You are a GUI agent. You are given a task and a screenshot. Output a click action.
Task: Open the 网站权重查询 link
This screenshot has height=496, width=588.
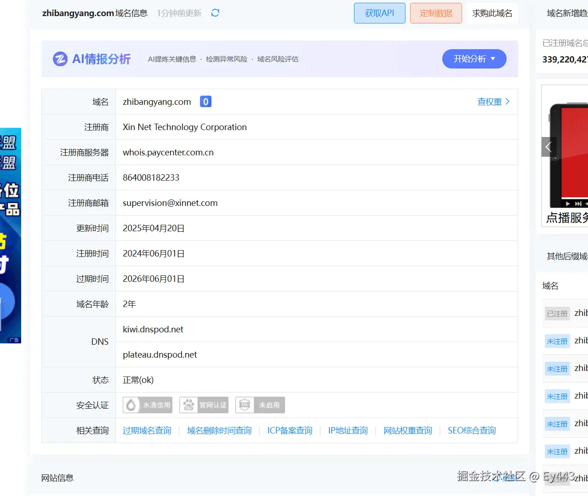click(x=408, y=430)
